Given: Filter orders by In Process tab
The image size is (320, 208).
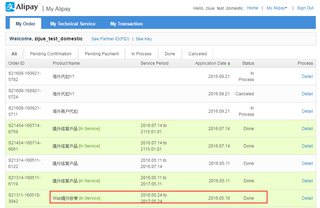Looking at the screenshot, I should 141,54.
